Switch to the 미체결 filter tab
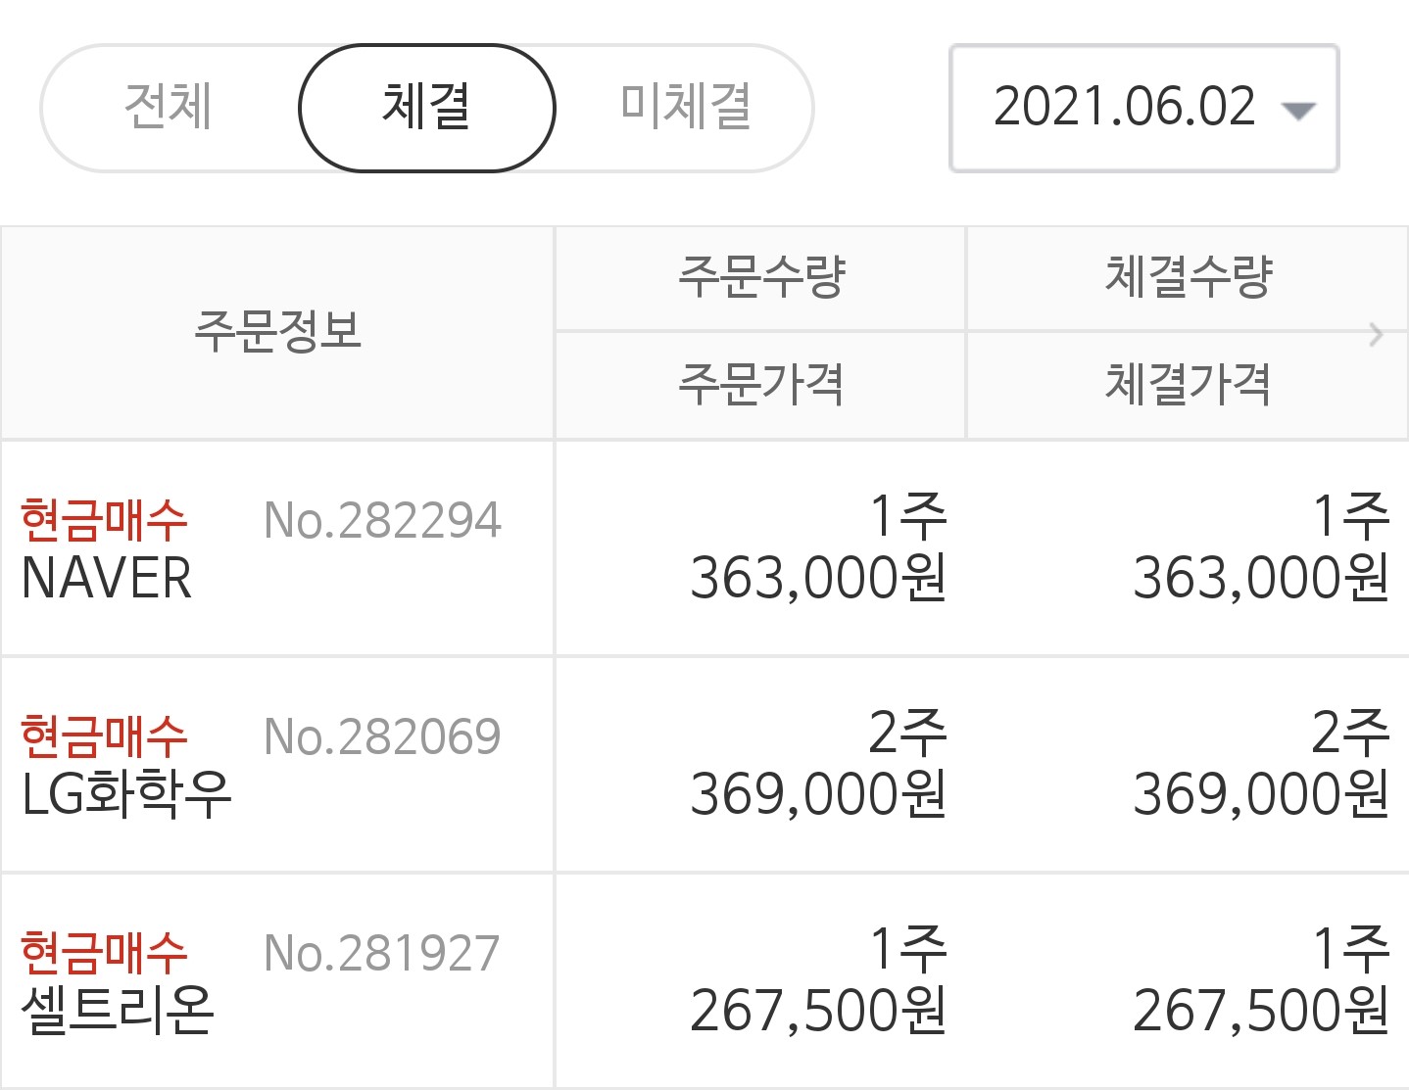The width and height of the screenshot is (1409, 1090). tap(686, 107)
